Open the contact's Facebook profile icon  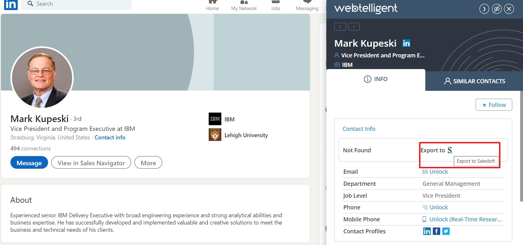click(436, 231)
